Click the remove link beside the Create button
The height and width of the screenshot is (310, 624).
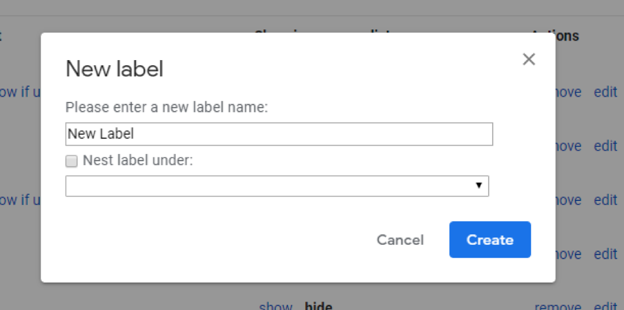(568, 253)
